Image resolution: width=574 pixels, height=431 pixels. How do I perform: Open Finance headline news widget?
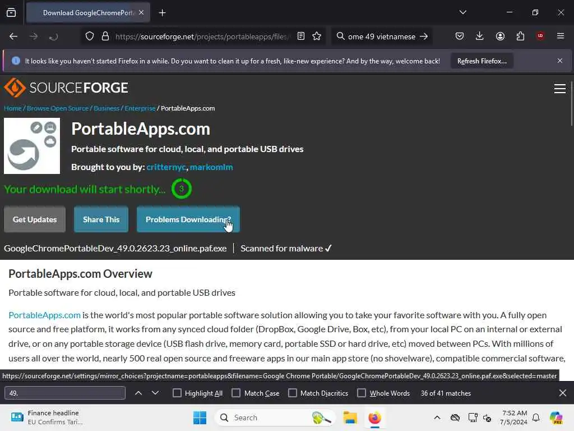point(47,418)
